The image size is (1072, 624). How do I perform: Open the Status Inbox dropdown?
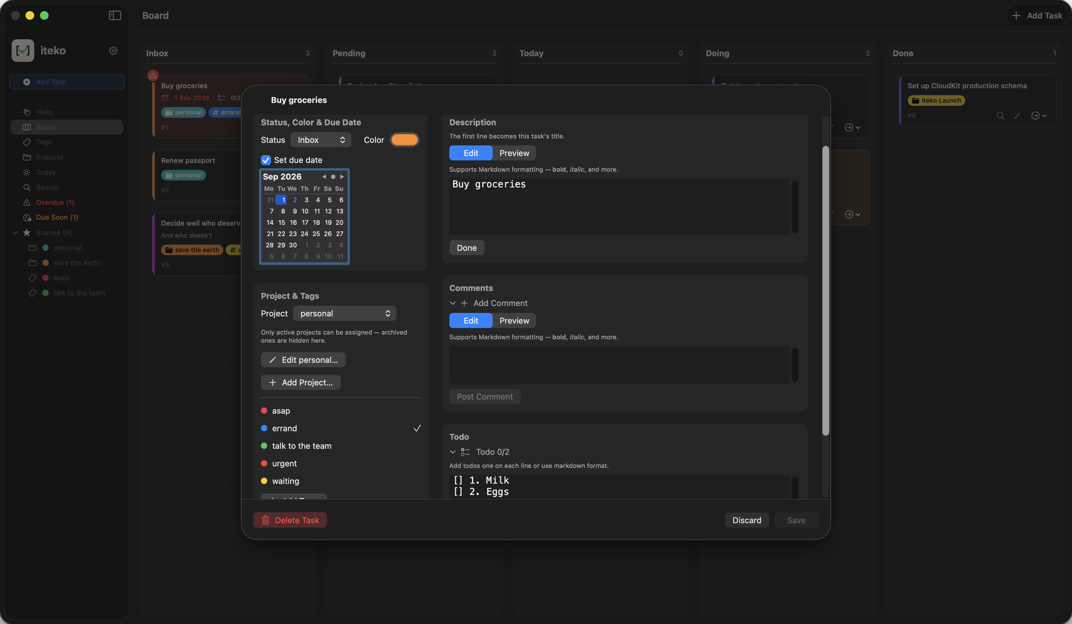[321, 140]
